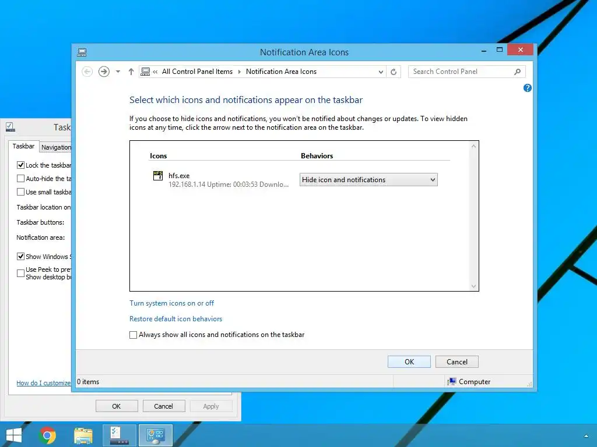The width and height of the screenshot is (597, 447).
Task: Click the Back navigation arrow
Action: click(87, 72)
